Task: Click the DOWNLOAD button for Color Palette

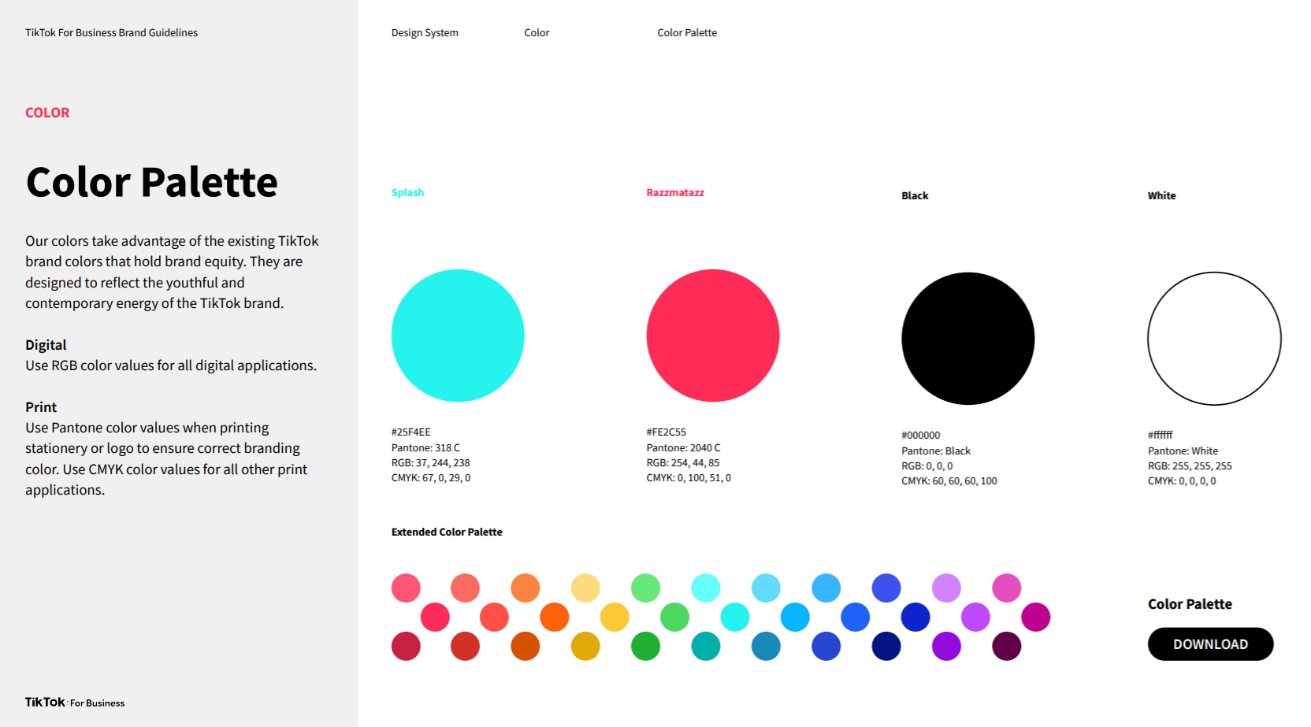Action: pyautogui.click(x=1210, y=644)
